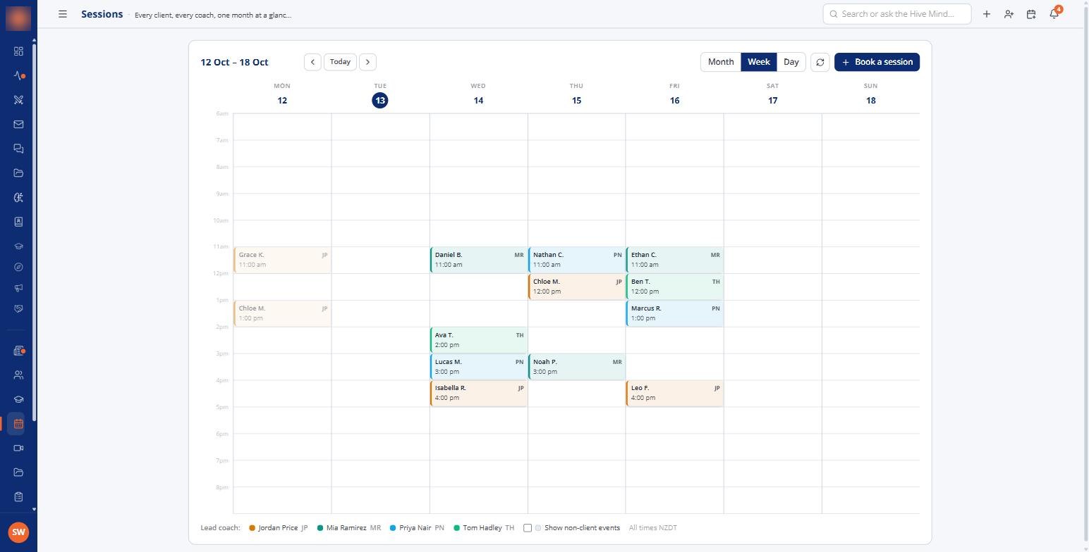The height and width of the screenshot is (552, 1089).
Task: Switch to Day view
Action: coord(791,62)
